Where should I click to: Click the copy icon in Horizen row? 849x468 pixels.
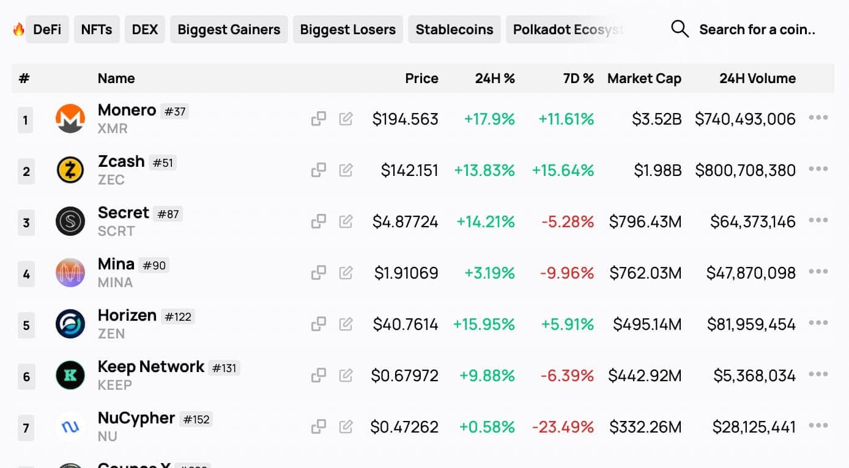click(x=318, y=324)
